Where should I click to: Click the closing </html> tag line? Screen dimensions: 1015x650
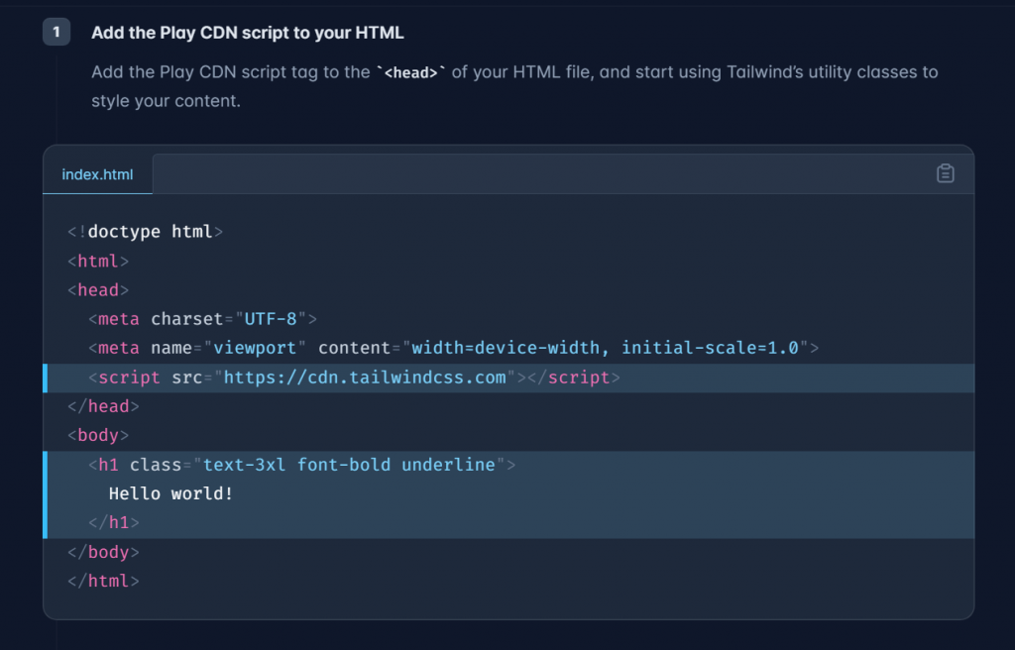[103, 581]
